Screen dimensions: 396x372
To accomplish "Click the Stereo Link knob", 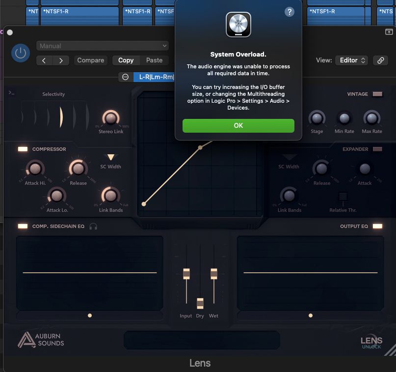I will [x=110, y=118].
